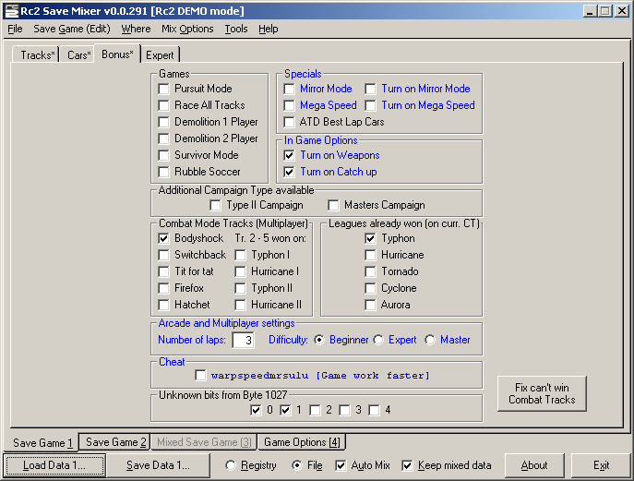The image size is (634, 481).
Task: Select the File radio option
Action: [x=297, y=465]
